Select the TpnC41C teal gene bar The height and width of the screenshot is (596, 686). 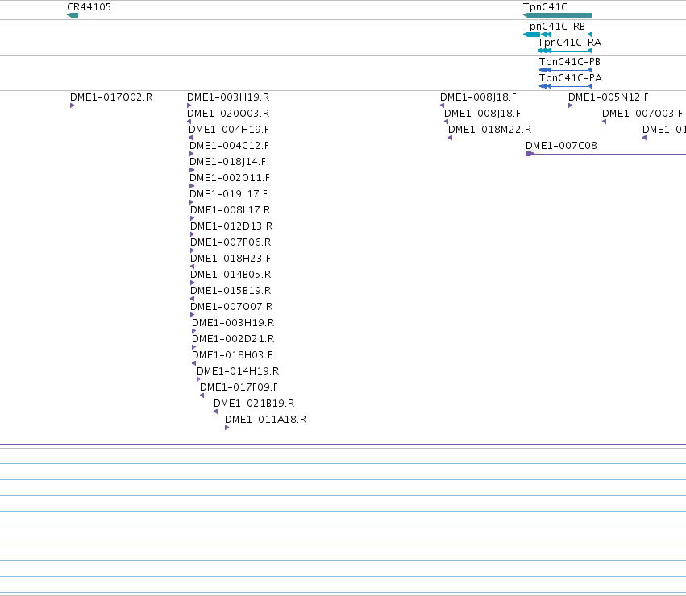point(557,15)
